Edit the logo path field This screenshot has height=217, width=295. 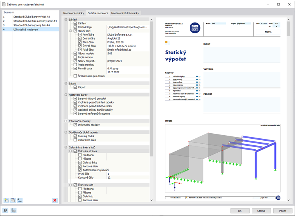[128, 27]
